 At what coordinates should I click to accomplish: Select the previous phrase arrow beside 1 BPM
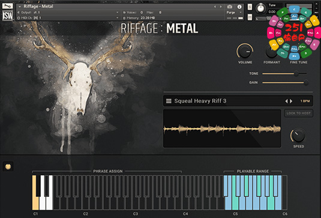pyautogui.click(x=286, y=101)
